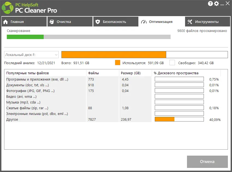Click the speedometer icon on Оптимизация tab

click(144, 22)
